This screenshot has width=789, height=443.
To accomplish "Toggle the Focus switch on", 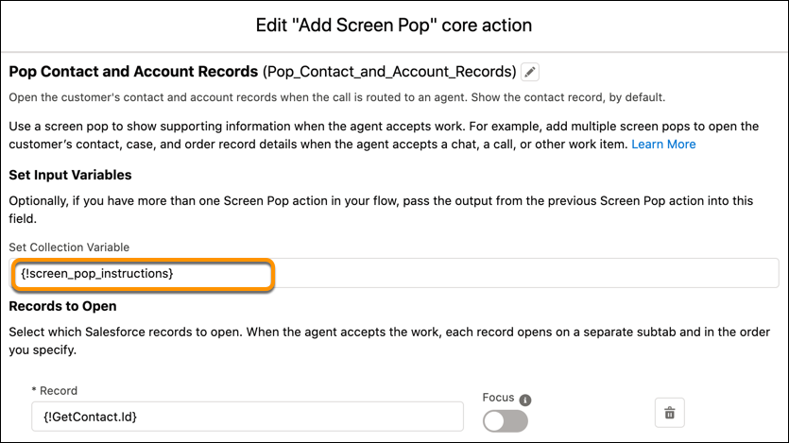I will (x=506, y=421).
